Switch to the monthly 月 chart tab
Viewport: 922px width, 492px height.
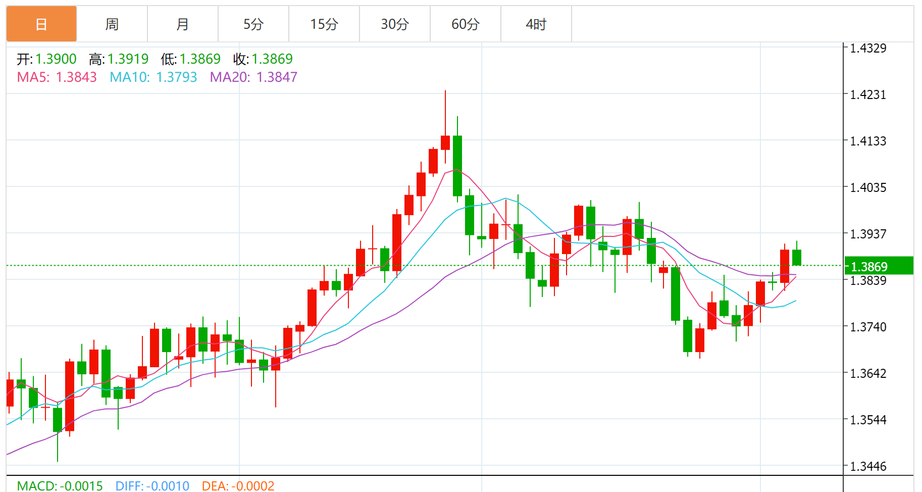tap(183, 24)
